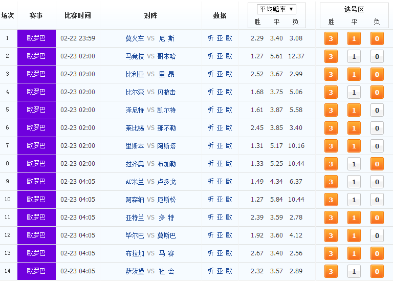Open 阿森纳 team link
Image resolution: width=393 pixels, height=282 pixels.
(x=135, y=200)
